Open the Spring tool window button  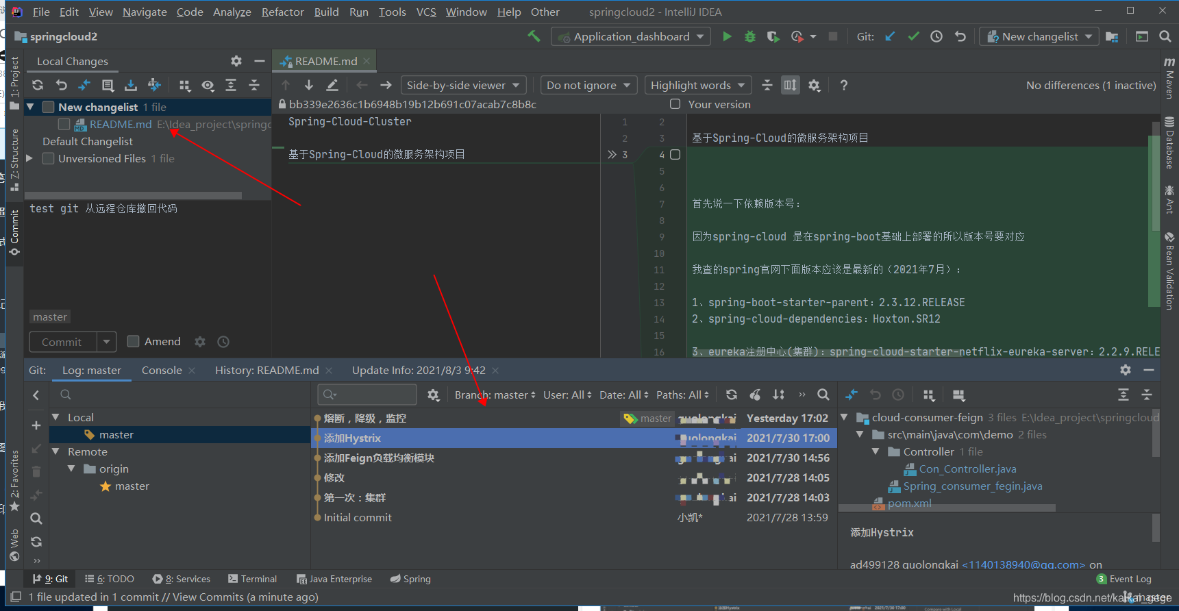[x=410, y=579]
